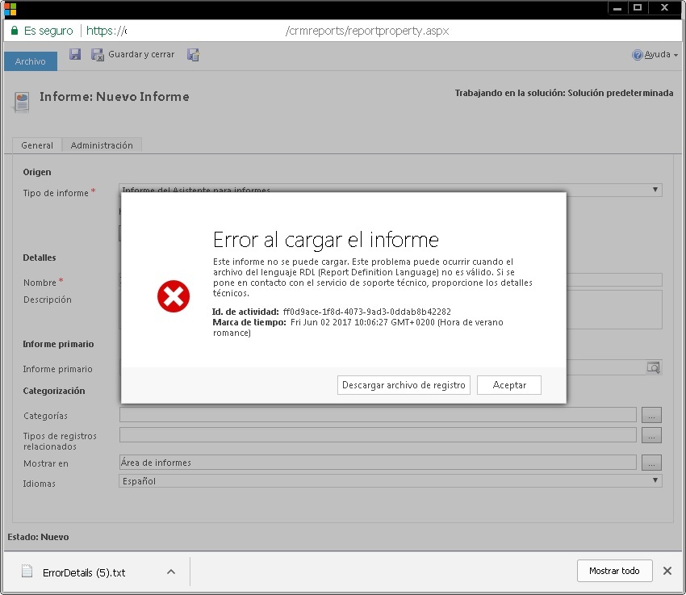Click the red error icon in dialog
Image resolution: width=686 pixels, height=595 pixels.
pos(174,296)
